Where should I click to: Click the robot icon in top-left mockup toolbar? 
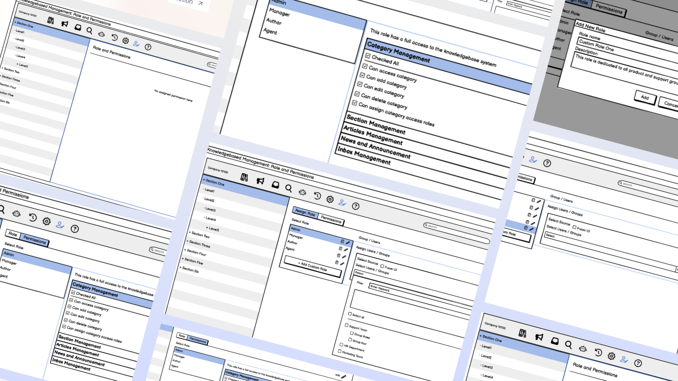tap(101, 34)
